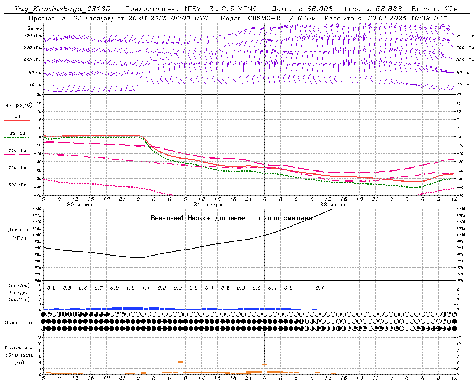Viewport: 476px width, 381px height.
Task: Click the 'Долгота: 66.003' longitude field
Action: pos(302,9)
